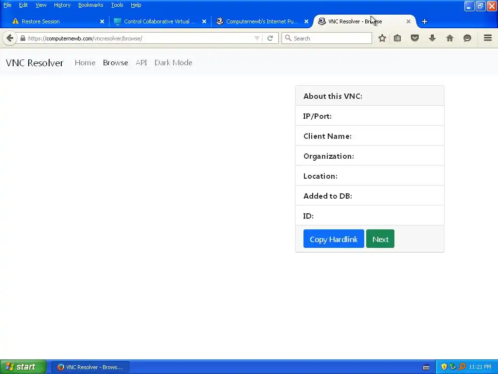Image resolution: width=498 pixels, height=374 pixels.
Task: Click the 'Location:' label
Action: (320, 176)
